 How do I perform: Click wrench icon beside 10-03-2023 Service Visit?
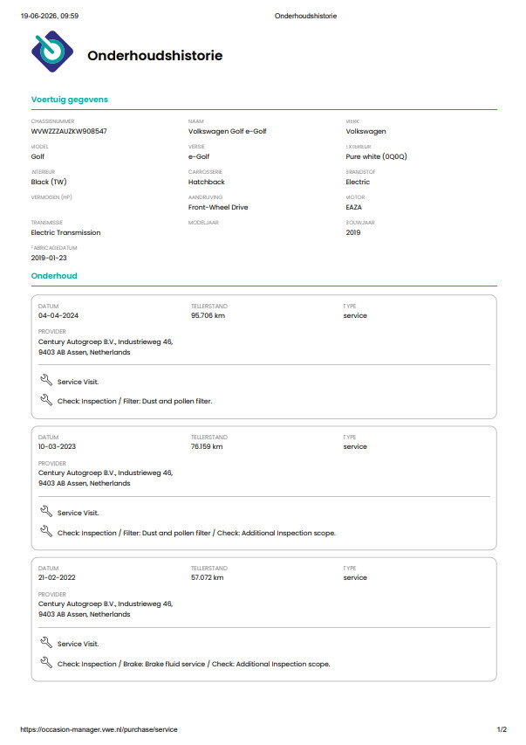tap(46, 511)
